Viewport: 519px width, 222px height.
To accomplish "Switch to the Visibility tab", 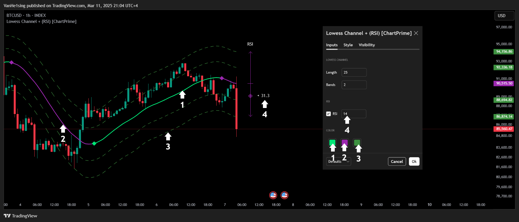I will (367, 45).
